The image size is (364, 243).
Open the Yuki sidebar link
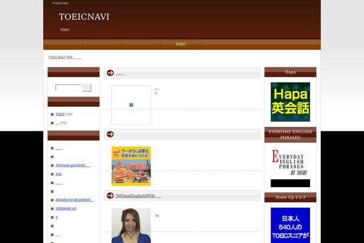58,174
